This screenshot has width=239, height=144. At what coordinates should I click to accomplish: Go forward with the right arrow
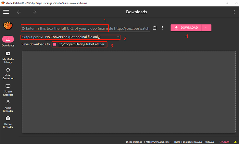coord(35,12)
